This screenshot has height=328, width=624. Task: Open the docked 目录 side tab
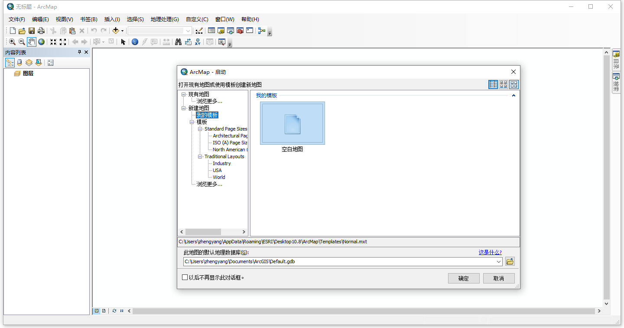coord(616,60)
